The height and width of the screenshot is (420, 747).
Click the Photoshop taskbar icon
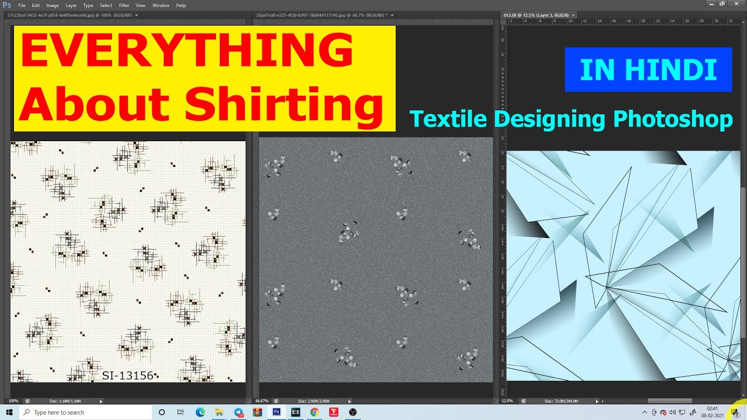(277, 412)
